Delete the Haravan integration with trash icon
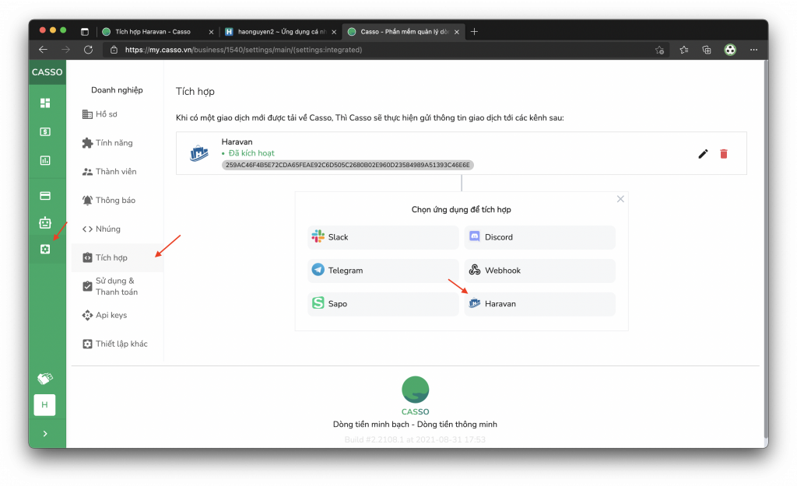This screenshot has width=797, height=486. (724, 154)
